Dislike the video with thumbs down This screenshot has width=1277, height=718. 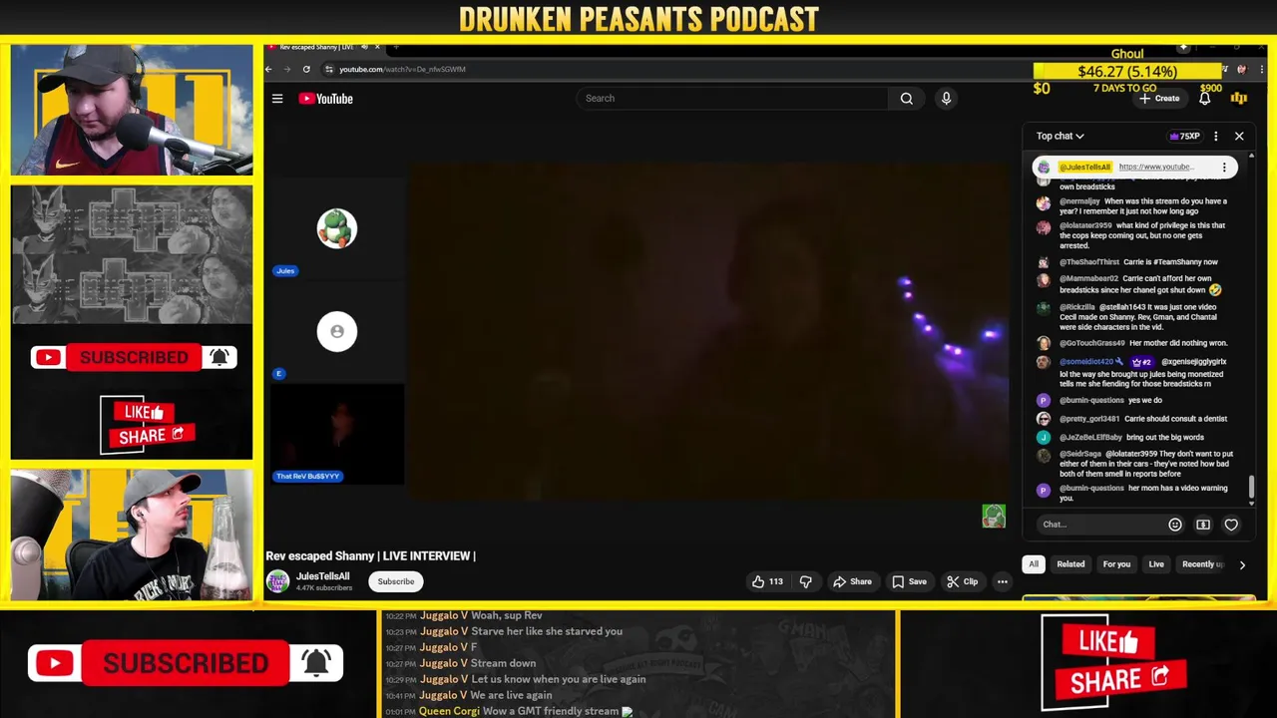[x=805, y=581]
